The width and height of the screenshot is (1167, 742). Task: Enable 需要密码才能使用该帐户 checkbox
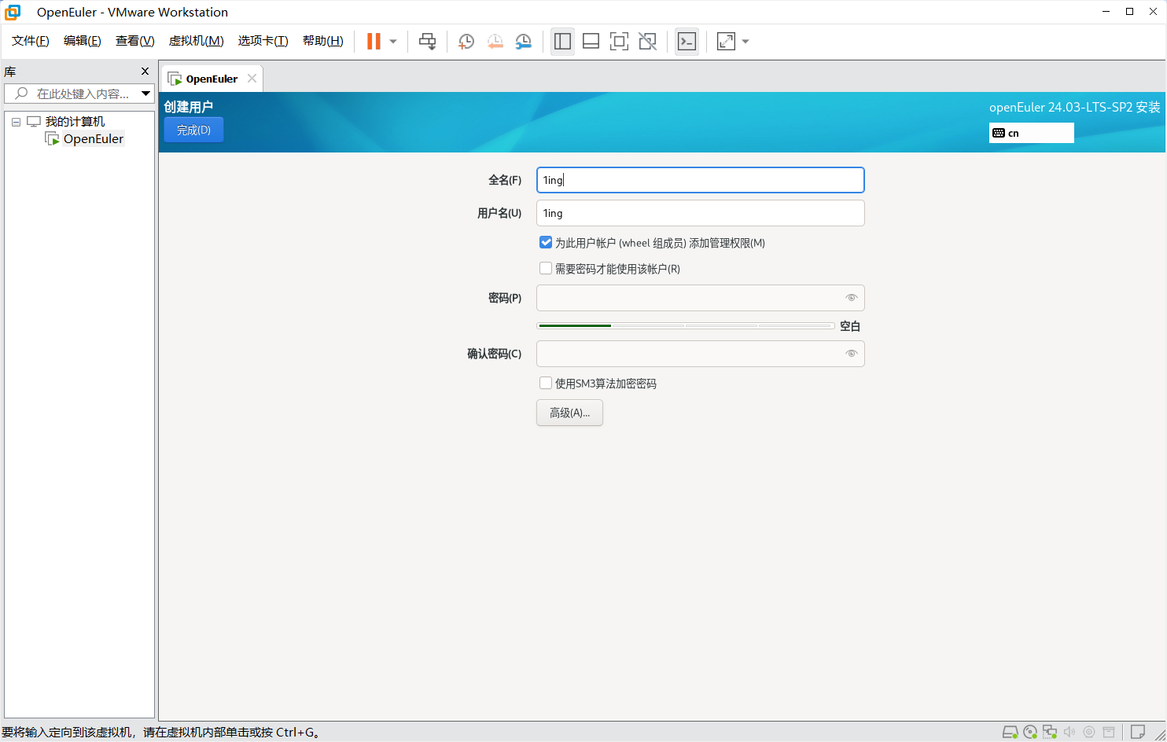pyautogui.click(x=546, y=269)
